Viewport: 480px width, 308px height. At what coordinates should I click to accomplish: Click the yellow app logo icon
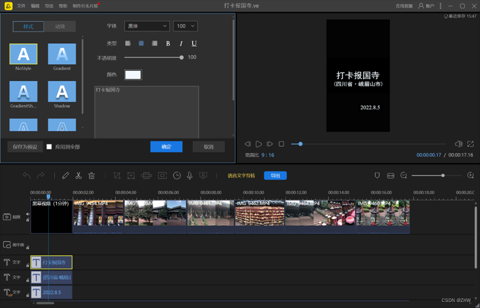8,6
